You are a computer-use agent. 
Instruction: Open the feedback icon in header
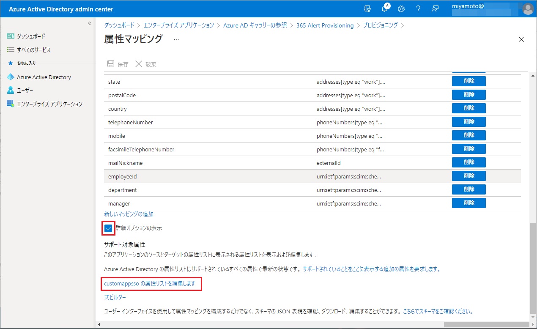pyautogui.click(x=435, y=9)
